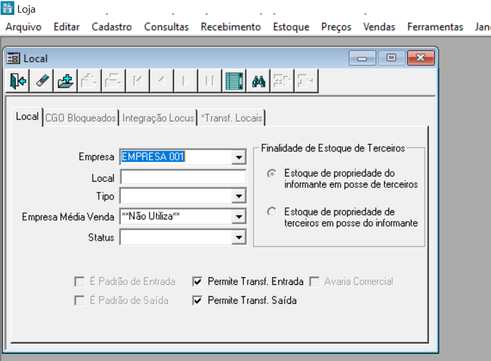The height and width of the screenshot is (361, 491).
Task: Open the Arquivo menu
Action: (x=24, y=27)
